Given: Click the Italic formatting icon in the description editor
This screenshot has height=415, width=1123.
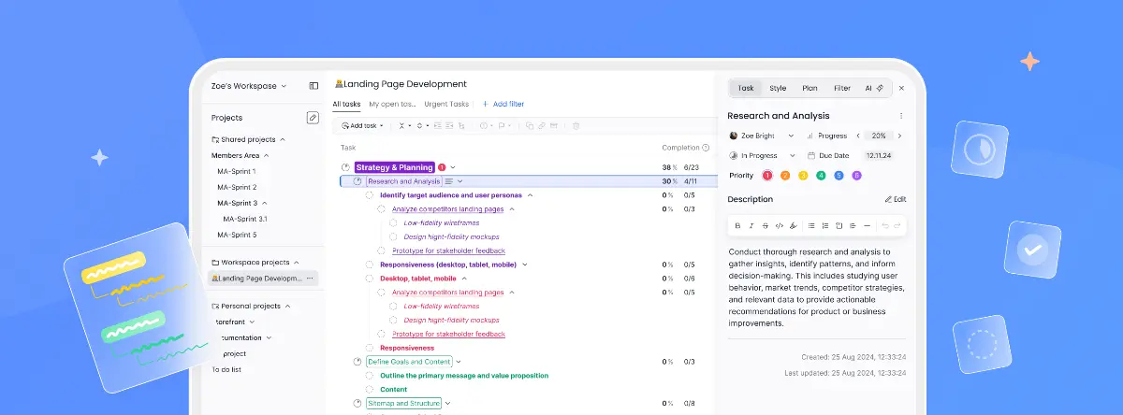Looking at the screenshot, I should coord(751,225).
